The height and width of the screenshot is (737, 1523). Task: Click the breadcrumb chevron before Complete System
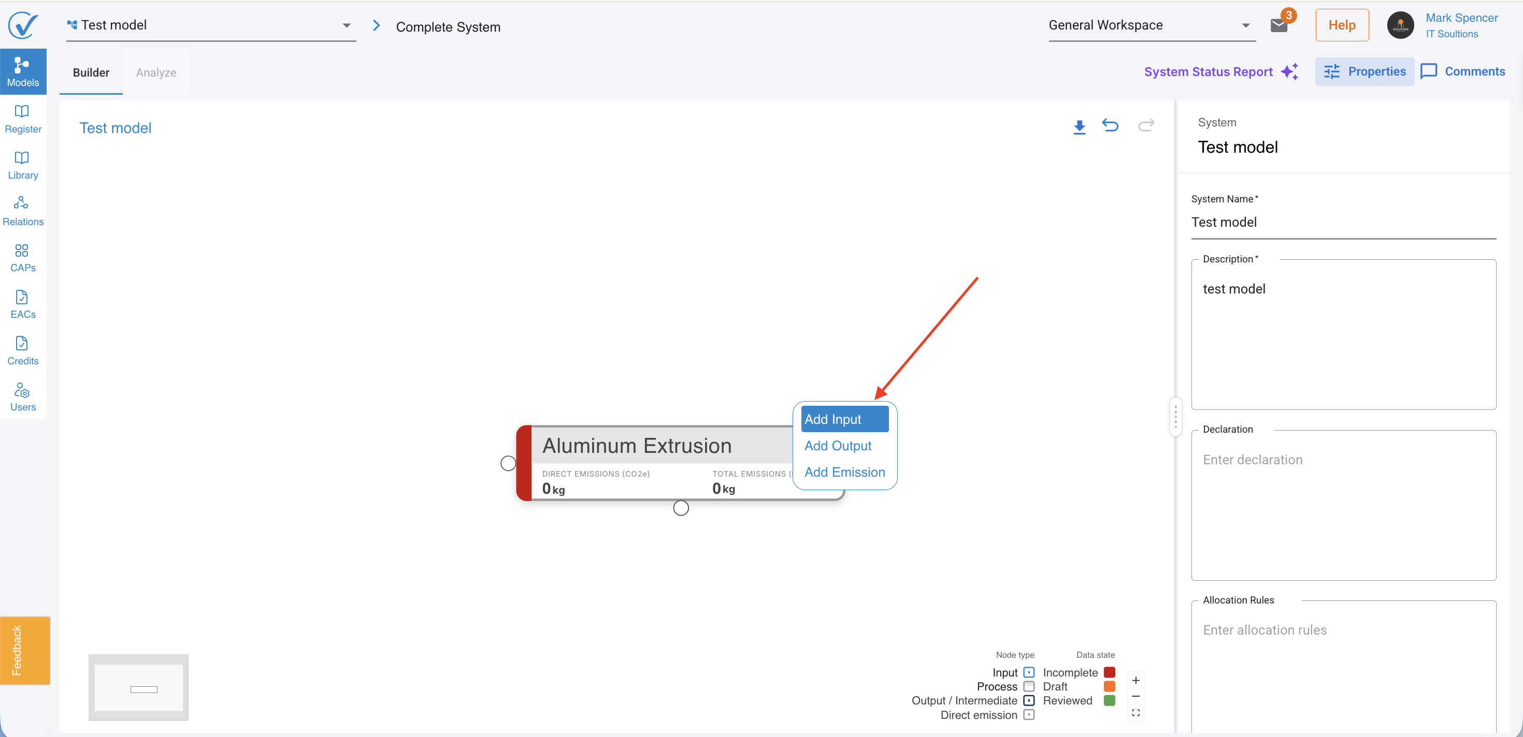pos(376,25)
